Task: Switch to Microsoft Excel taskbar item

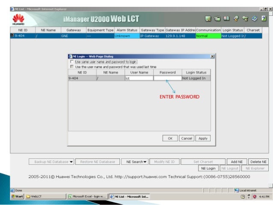Action: pyautogui.click(x=87, y=196)
